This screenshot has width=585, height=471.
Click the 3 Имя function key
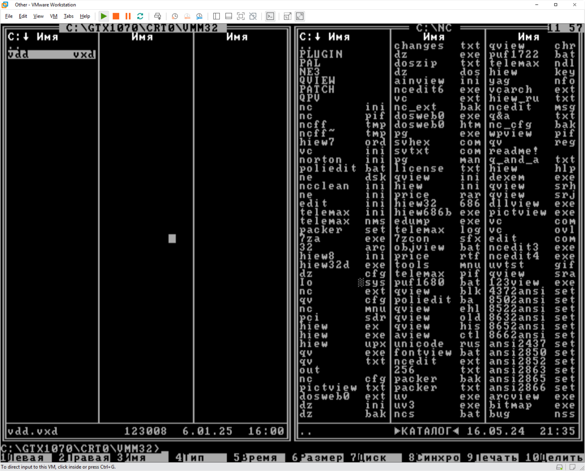tap(142, 458)
